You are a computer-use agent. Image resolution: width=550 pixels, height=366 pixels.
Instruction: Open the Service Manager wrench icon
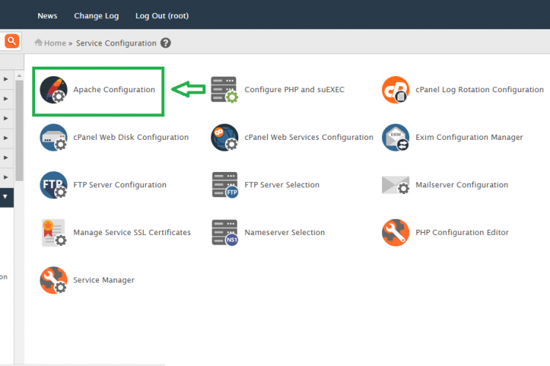(x=54, y=280)
